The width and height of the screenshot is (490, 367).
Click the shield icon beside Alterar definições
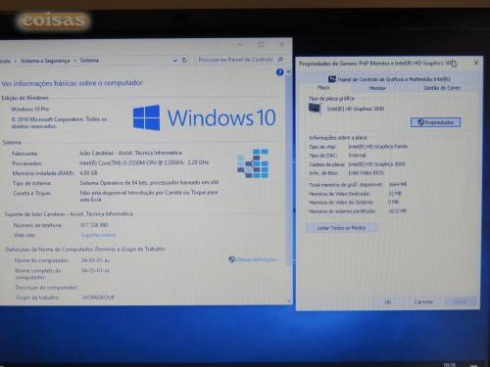231,259
